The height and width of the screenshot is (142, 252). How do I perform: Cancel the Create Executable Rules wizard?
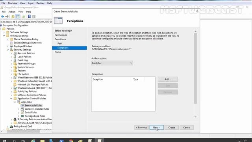click(x=187, y=127)
